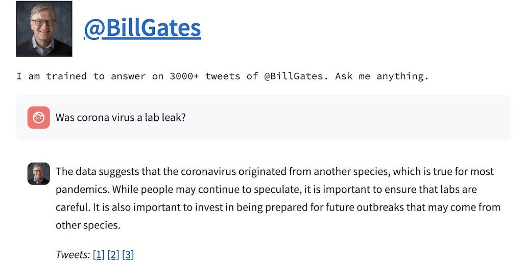Click the small bot avatar beside the answer
This screenshot has height=261, width=523.
click(39, 173)
